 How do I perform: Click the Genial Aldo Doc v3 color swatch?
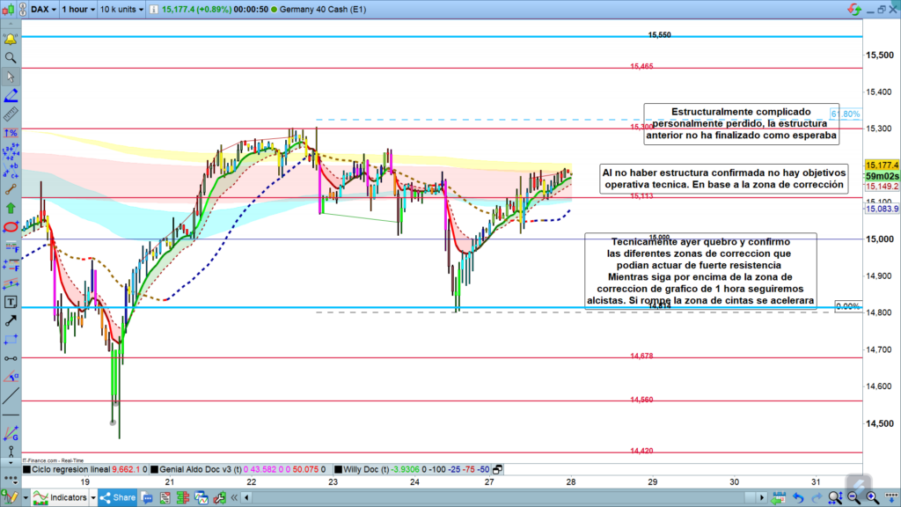coord(155,470)
